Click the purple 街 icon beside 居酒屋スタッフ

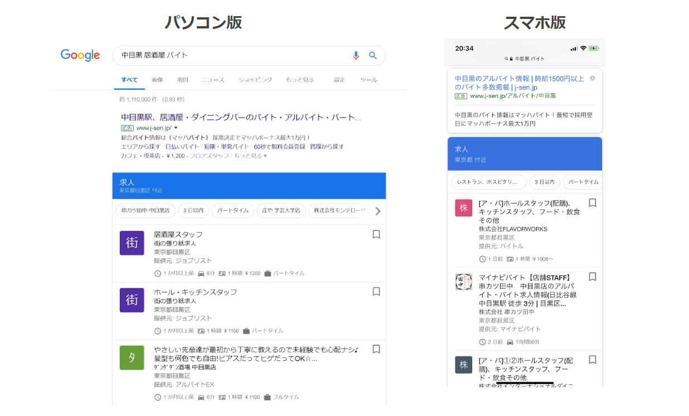click(132, 243)
